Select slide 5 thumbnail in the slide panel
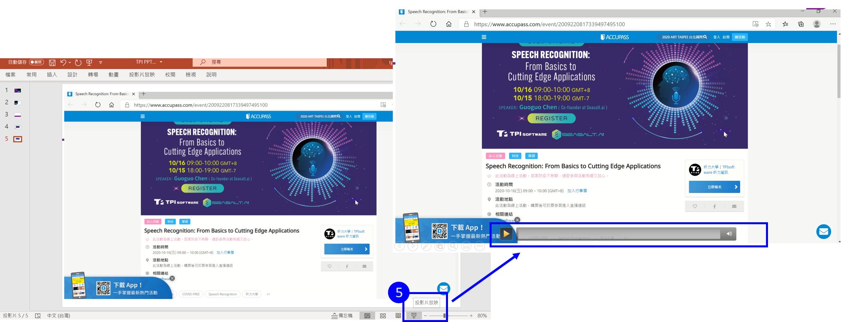This screenshot has width=844, height=322. [x=18, y=139]
